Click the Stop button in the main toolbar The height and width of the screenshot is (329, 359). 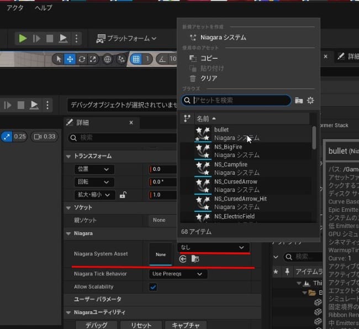click(50, 39)
